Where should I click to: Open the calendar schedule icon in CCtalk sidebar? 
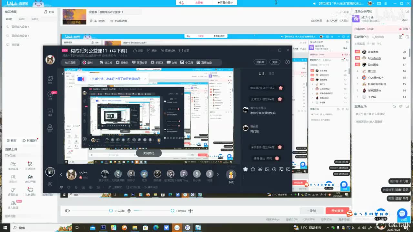click(50, 112)
